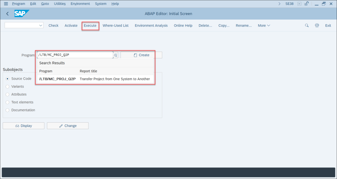This screenshot has width=337, height=179.
Task: Click the Delete... toolbar button
Action: tap(205, 26)
